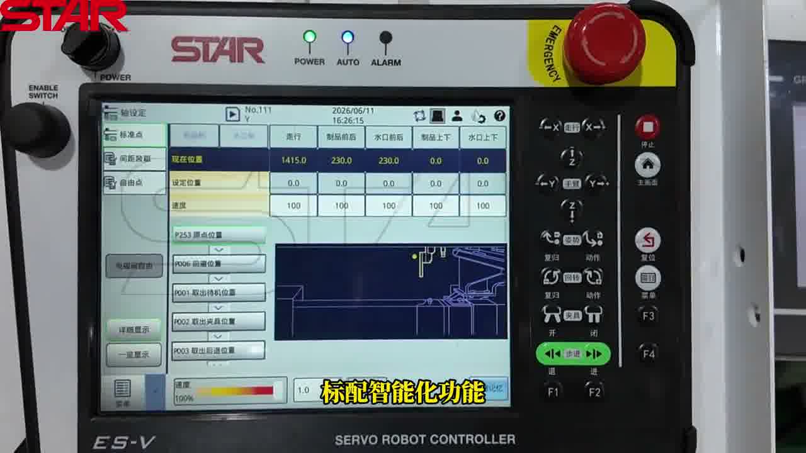This screenshot has width=806, height=453.
Task: Tap the gray button above 详细显示
Action: pos(133,266)
